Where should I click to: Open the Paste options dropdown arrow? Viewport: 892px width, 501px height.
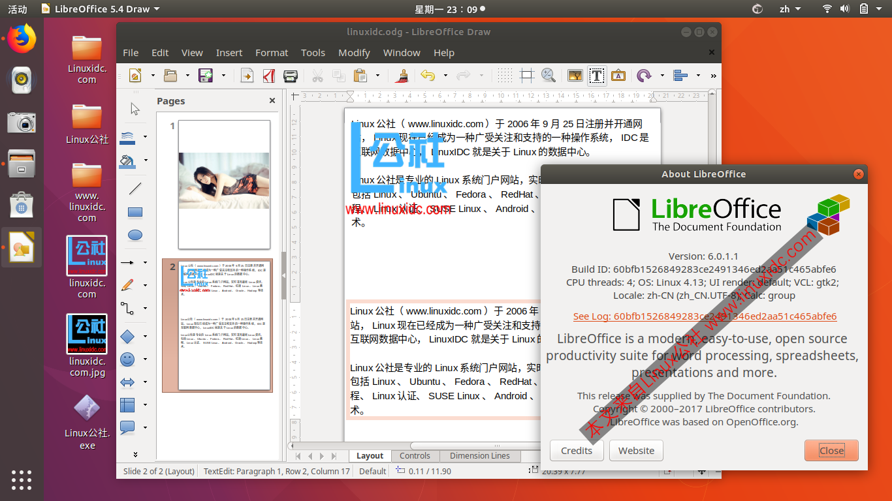click(x=379, y=76)
